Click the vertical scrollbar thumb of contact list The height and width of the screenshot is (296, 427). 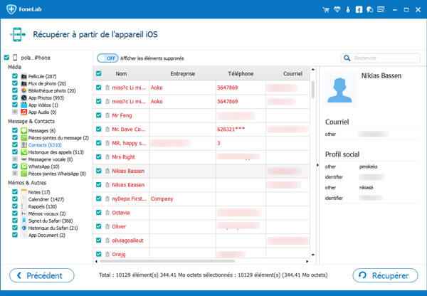(313, 90)
